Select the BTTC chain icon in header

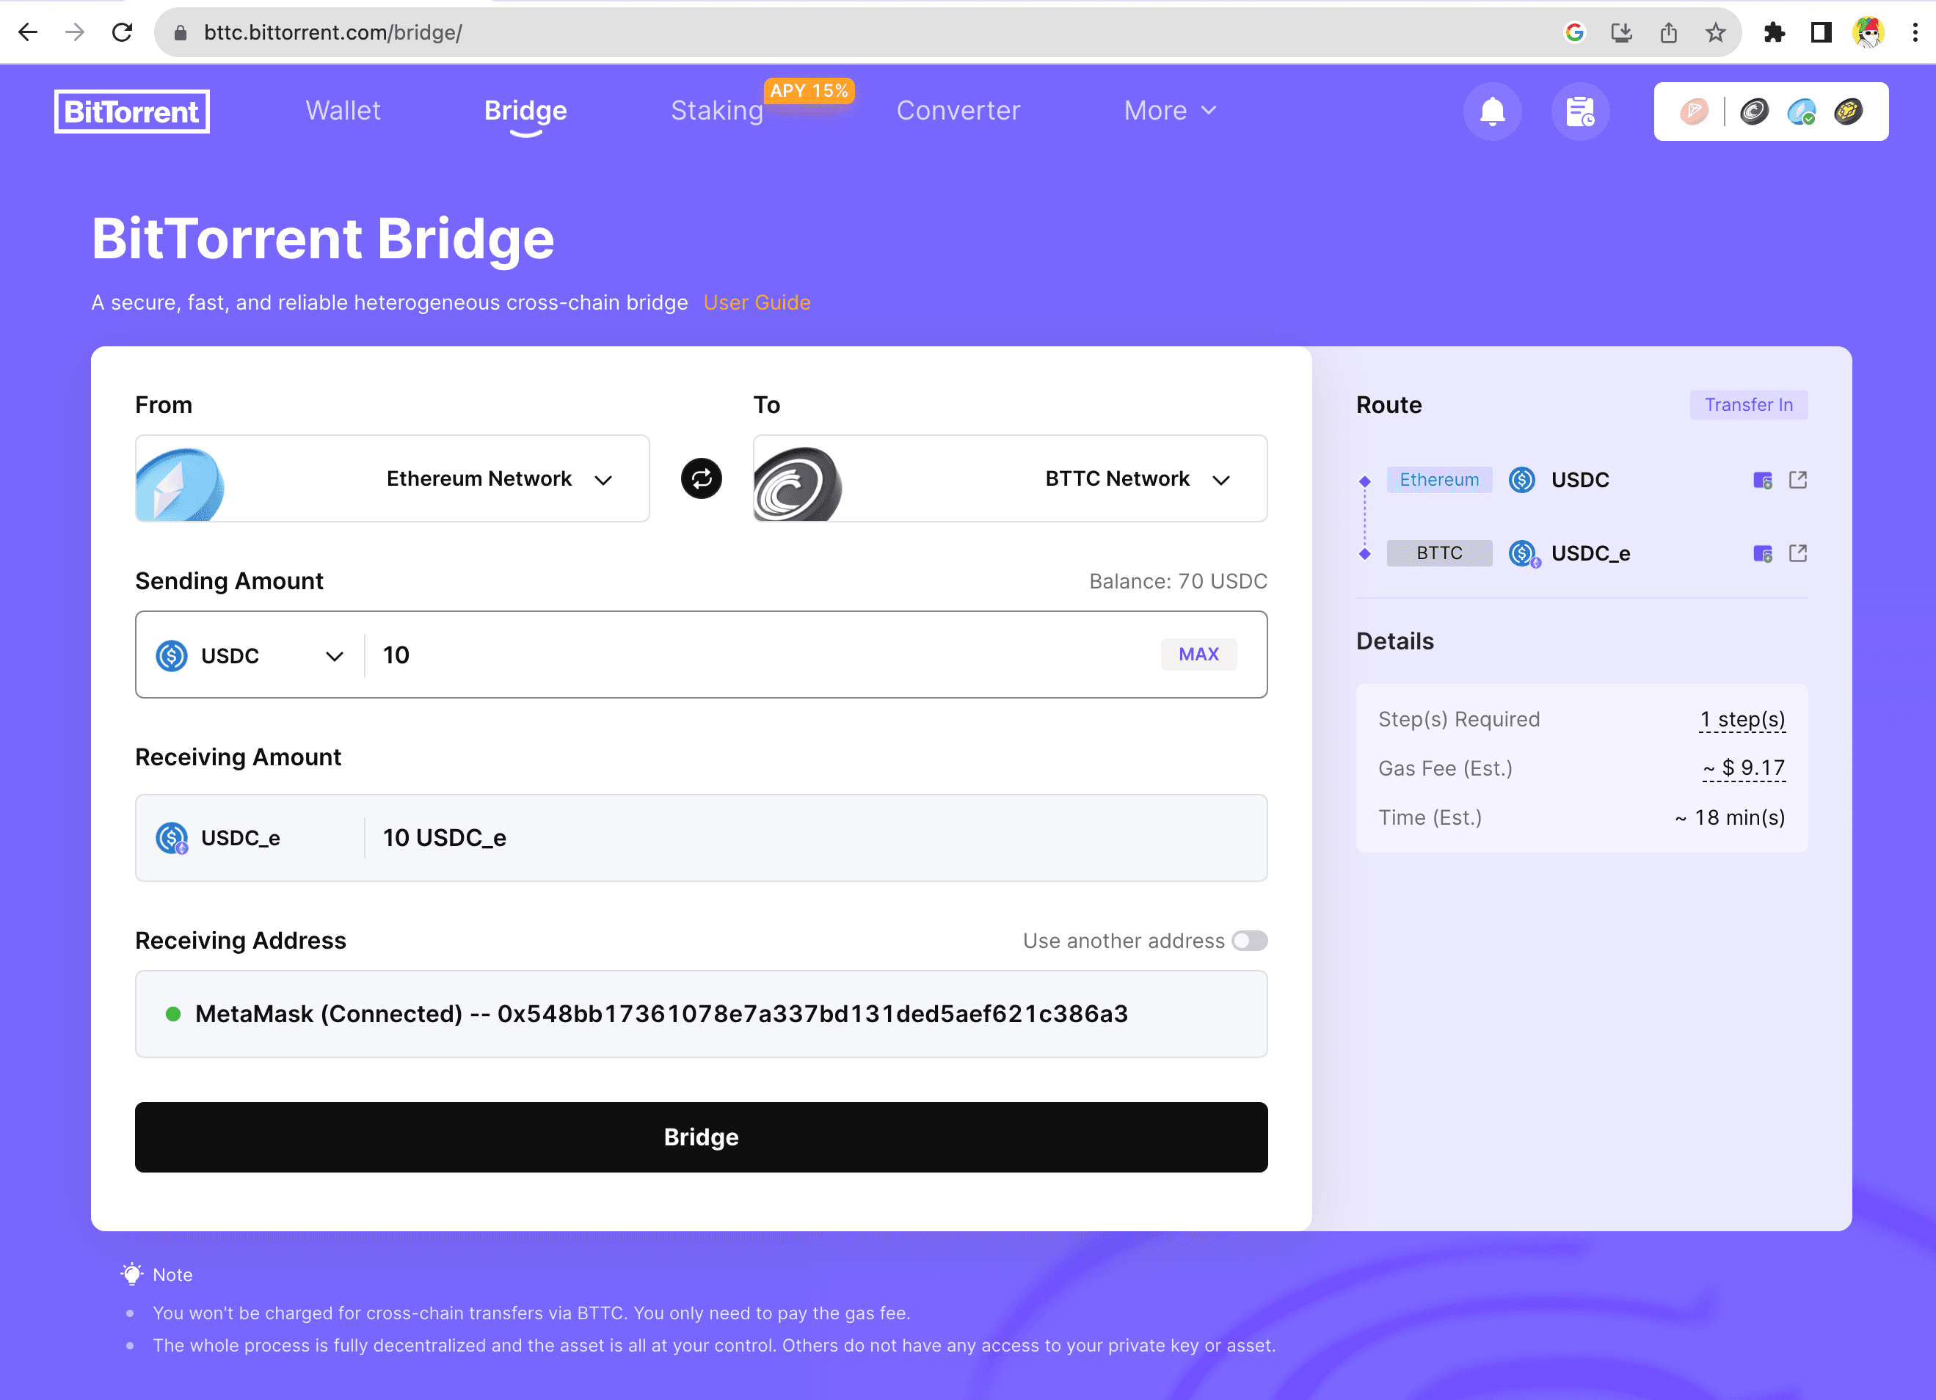(x=1754, y=112)
